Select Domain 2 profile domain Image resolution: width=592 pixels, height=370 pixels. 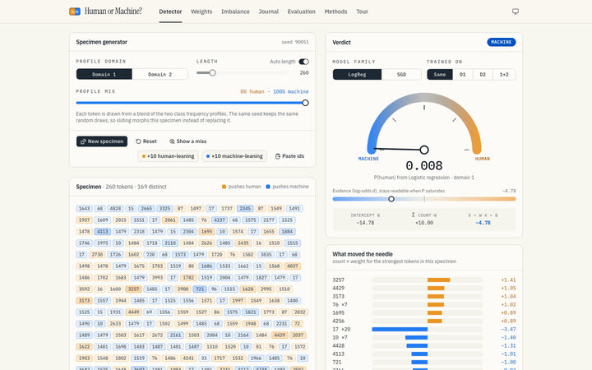[x=160, y=74]
